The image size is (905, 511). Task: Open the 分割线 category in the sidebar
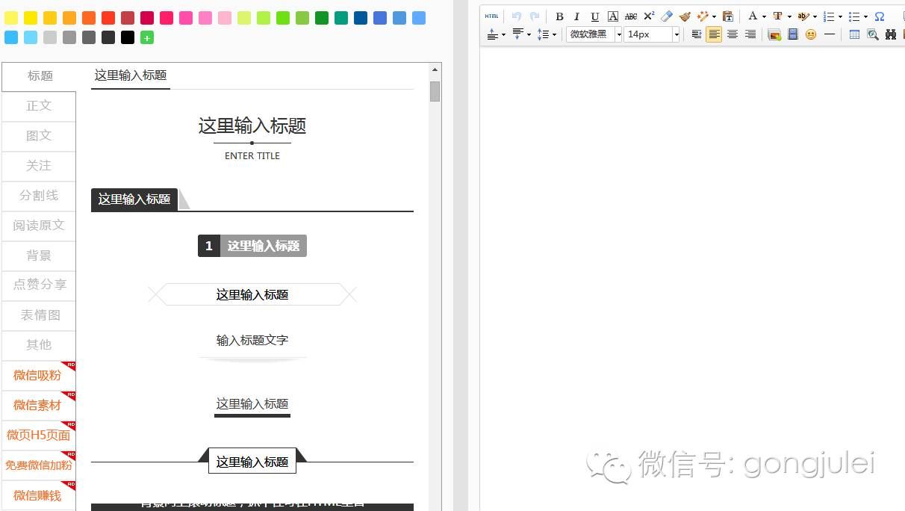pos(39,196)
